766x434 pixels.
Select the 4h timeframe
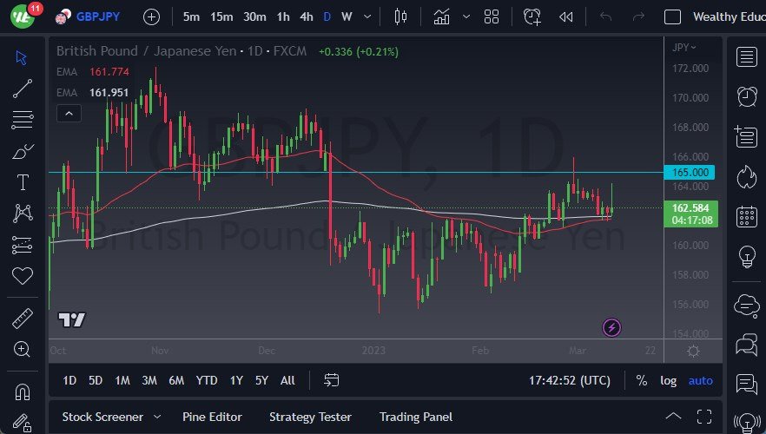[x=306, y=16]
